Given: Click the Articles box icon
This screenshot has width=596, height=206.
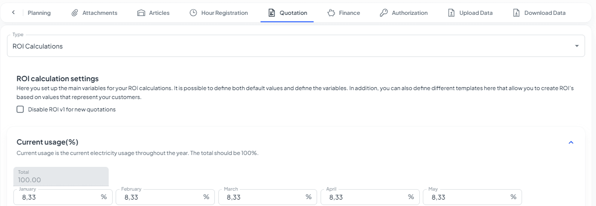Looking at the screenshot, I should coord(141,13).
